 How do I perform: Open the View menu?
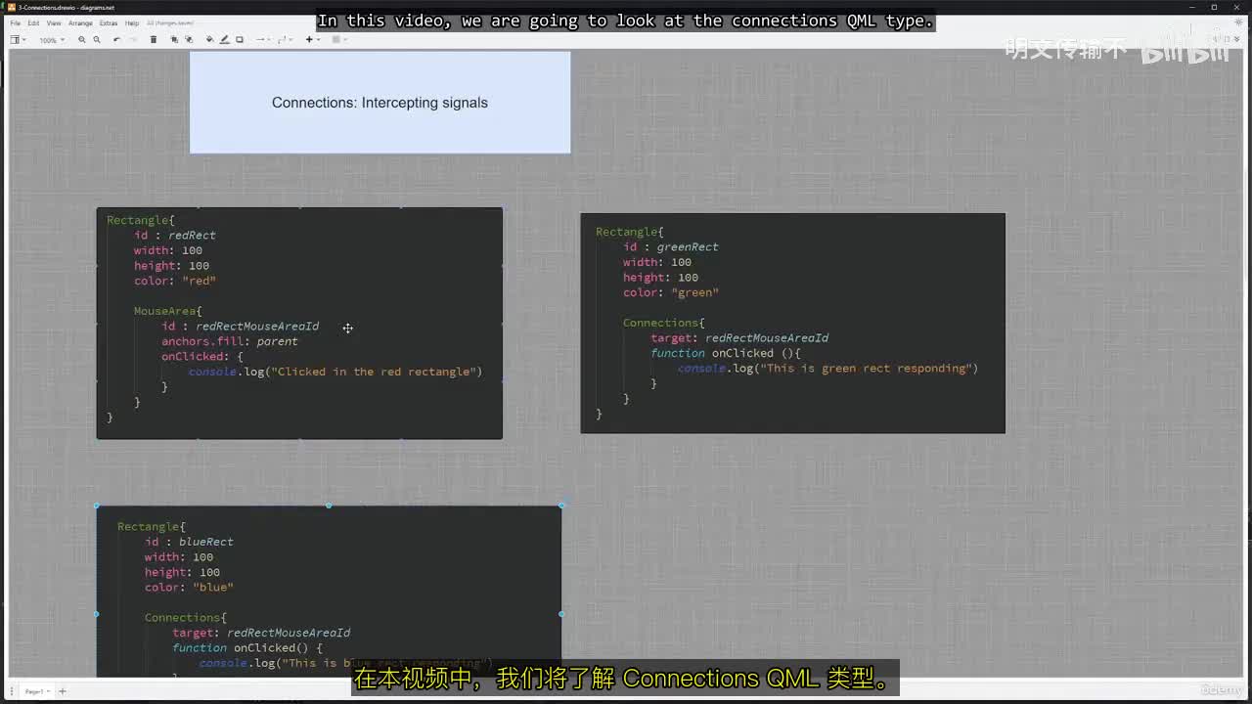click(x=54, y=22)
